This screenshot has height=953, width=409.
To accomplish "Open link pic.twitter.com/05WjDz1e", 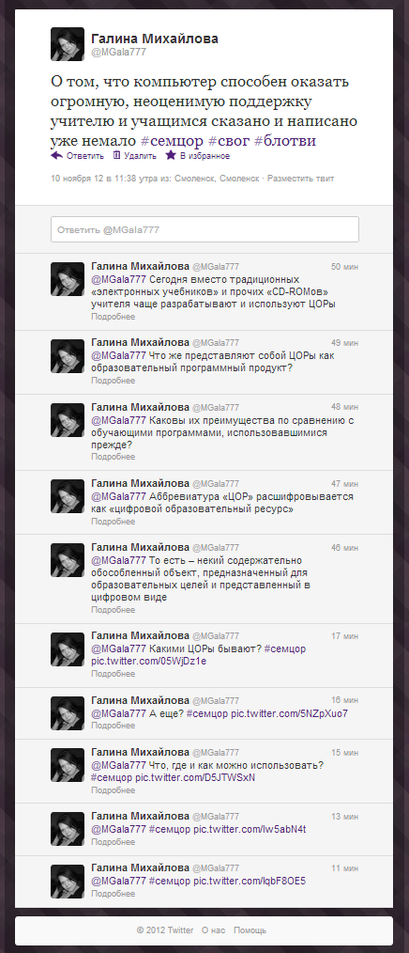I will (x=148, y=661).
